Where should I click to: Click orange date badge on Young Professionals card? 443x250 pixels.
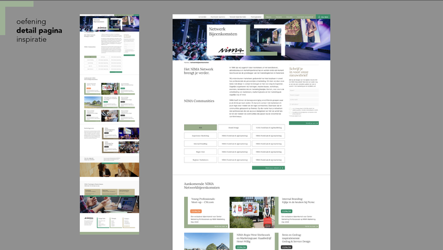tap(196, 211)
